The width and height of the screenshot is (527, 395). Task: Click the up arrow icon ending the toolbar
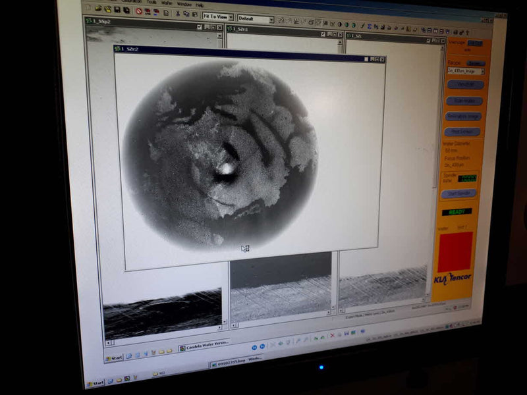tap(468, 32)
